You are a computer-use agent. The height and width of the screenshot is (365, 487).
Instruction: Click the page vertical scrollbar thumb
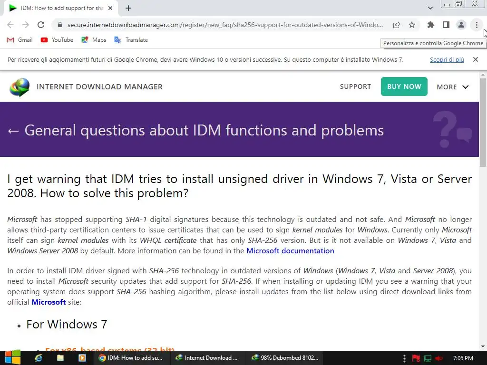(483, 123)
